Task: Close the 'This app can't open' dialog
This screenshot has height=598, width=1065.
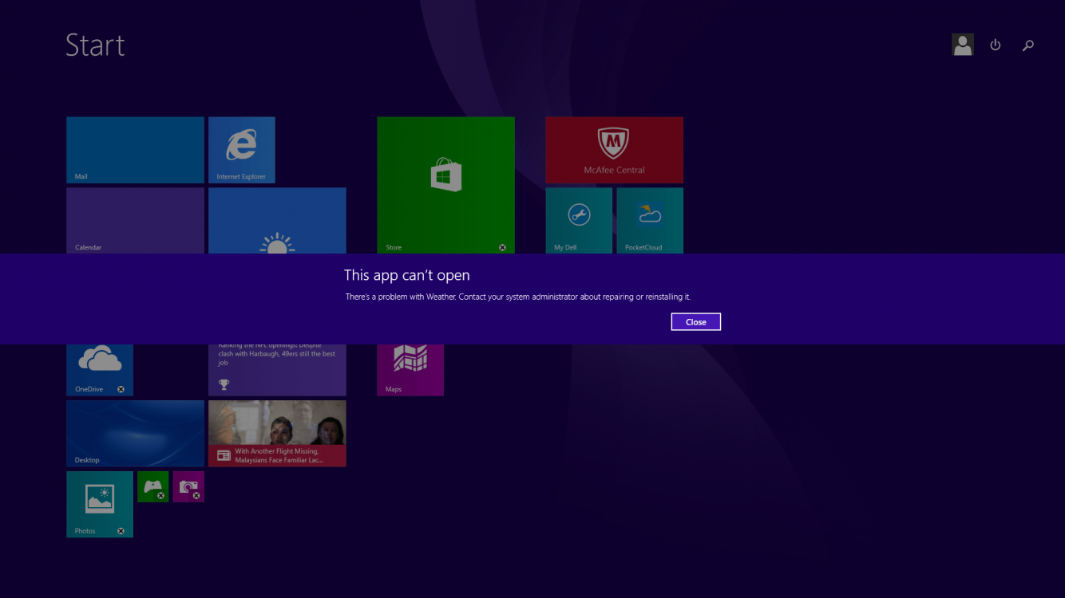Action: [x=695, y=321]
